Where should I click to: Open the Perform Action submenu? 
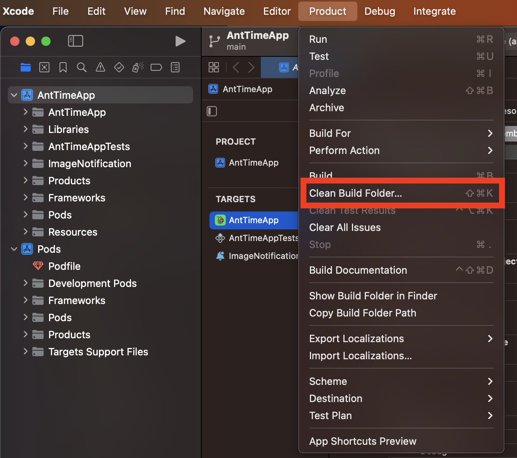pyautogui.click(x=401, y=150)
